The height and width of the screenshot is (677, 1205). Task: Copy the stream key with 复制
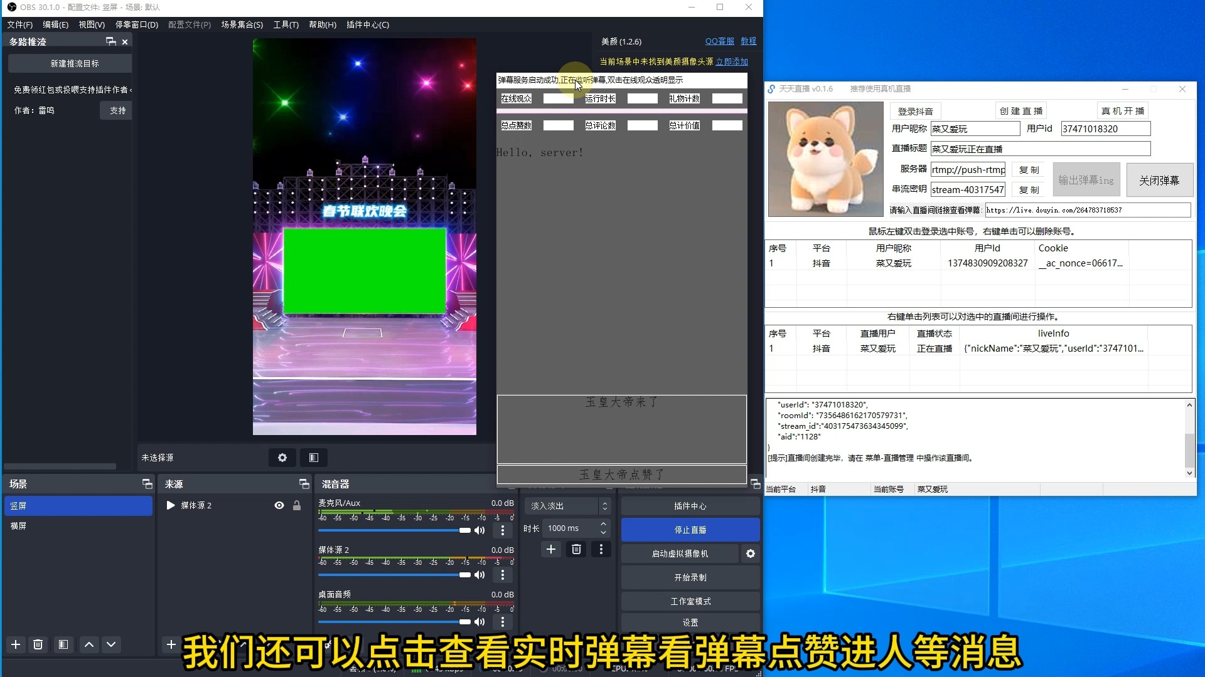click(1029, 190)
